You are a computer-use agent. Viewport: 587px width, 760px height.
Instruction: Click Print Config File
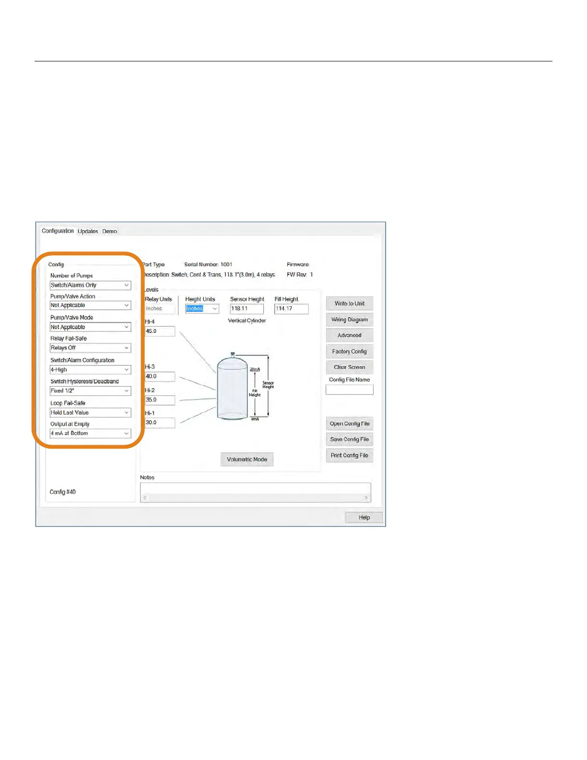coord(350,456)
